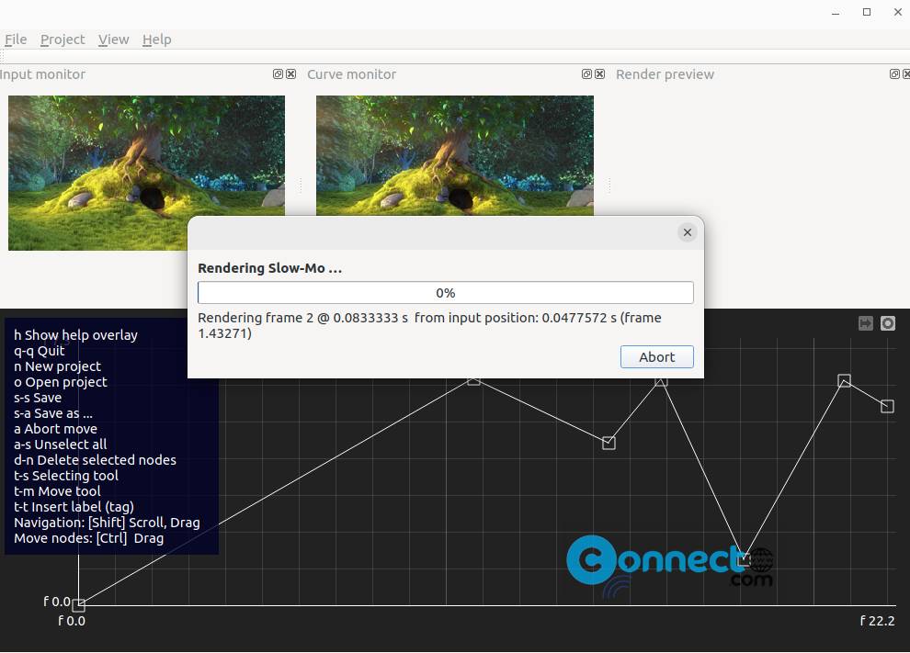910x653 pixels.
Task: Minimize the application window
Action: click(x=836, y=12)
